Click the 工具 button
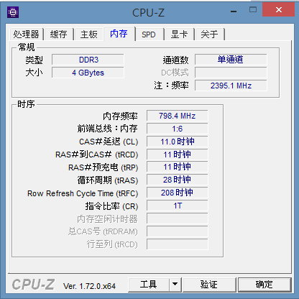Image resolution: width=299 pixels, height=299 pixels. click(x=148, y=285)
